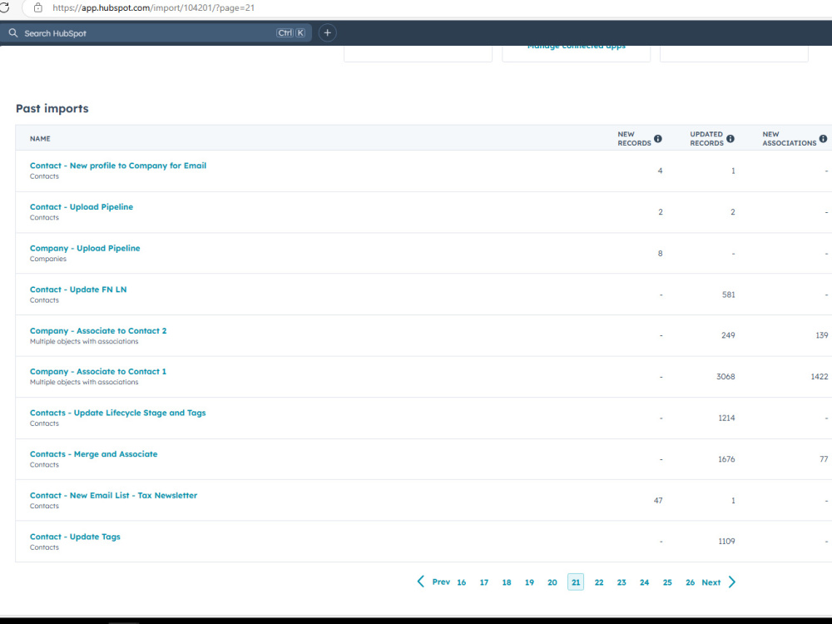Open Contacts - Update Lifecycle Stage and Tags
The height and width of the screenshot is (624, 832).
click(118, 413)
